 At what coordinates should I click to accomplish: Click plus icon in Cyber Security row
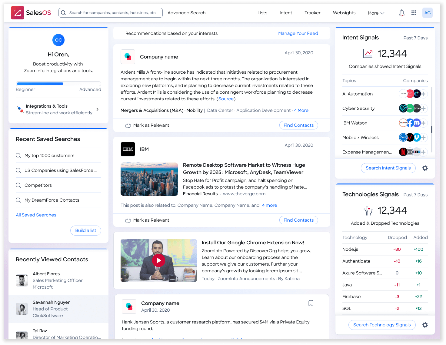[x=424, y=109]
